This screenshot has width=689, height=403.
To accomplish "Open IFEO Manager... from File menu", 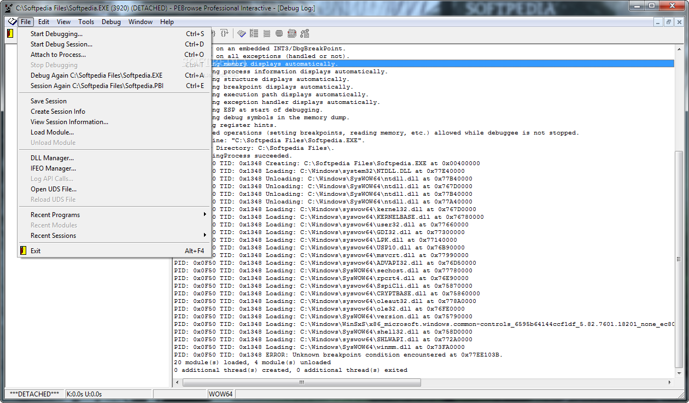I will (114, 168).
